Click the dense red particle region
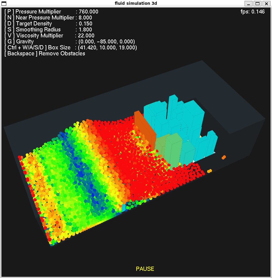 point(132,168)
